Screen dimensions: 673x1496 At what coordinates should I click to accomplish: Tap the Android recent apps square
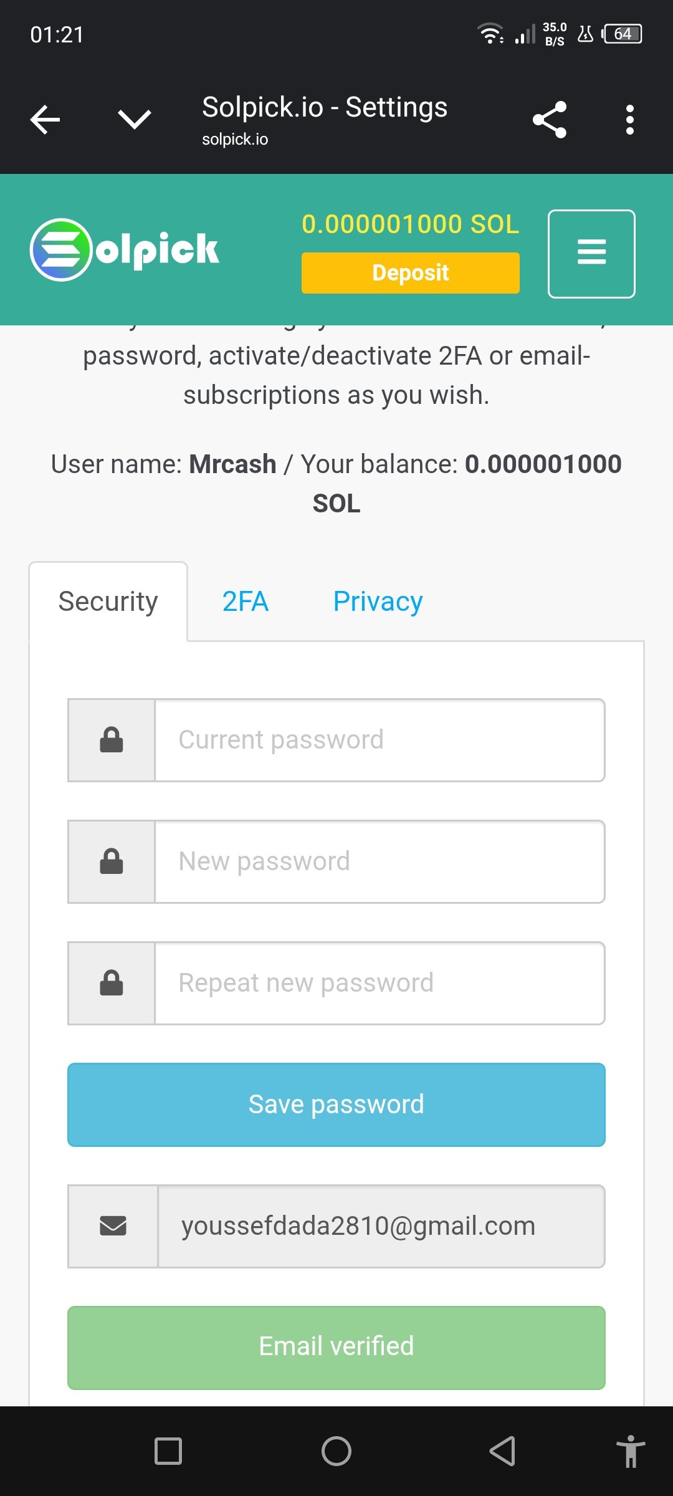point(168,1451)
